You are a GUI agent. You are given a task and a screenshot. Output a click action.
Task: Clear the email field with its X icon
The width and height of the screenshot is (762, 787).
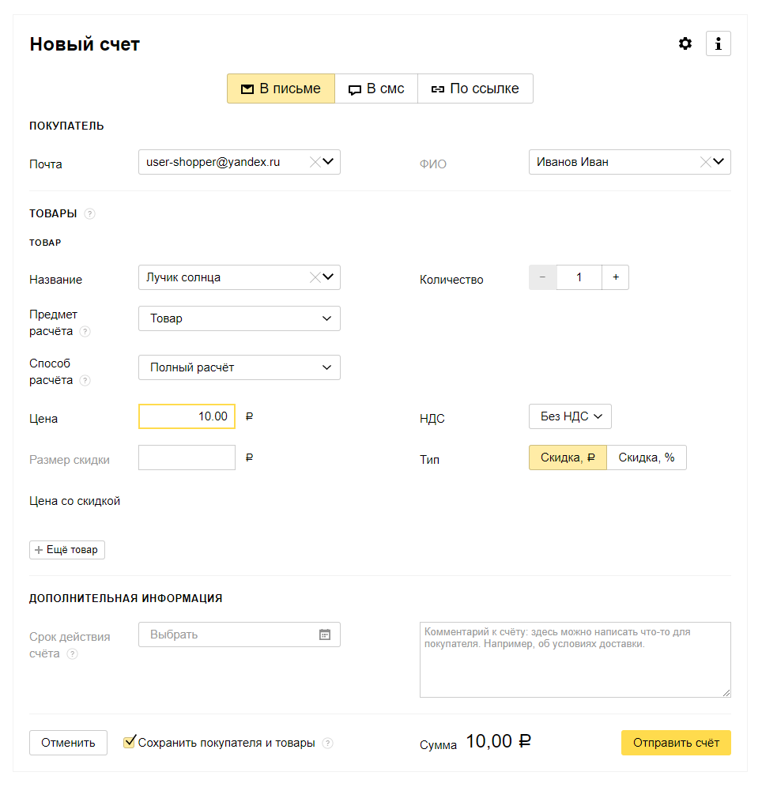pyautogui.click(x=315, y=162)
